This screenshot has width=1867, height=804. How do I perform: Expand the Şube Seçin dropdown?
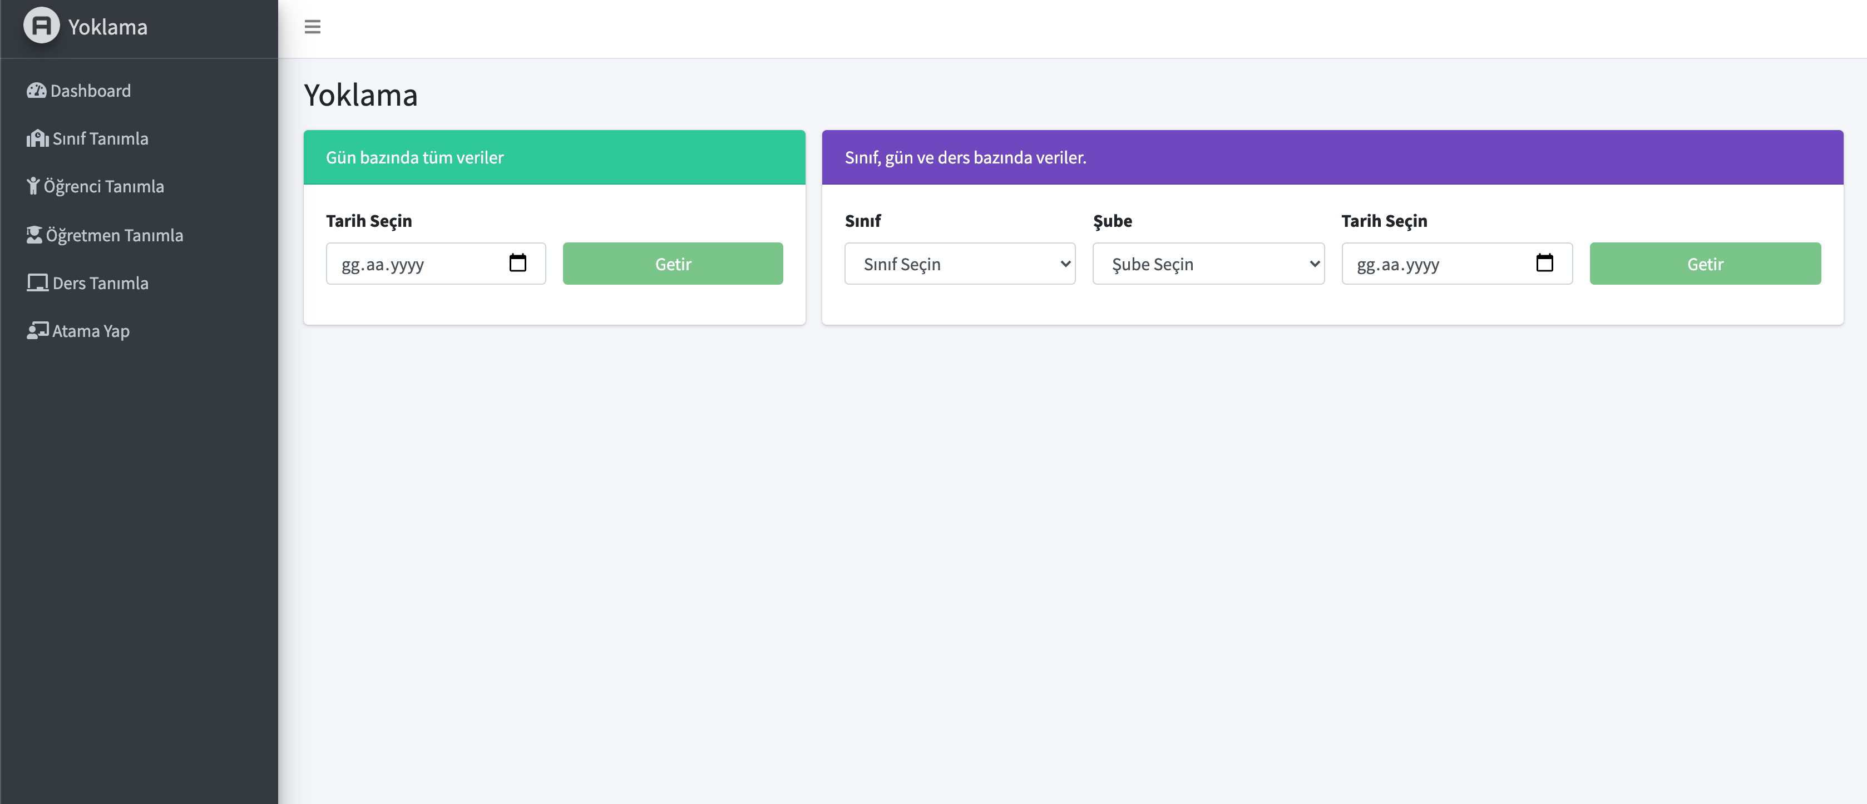(1207, 264)
